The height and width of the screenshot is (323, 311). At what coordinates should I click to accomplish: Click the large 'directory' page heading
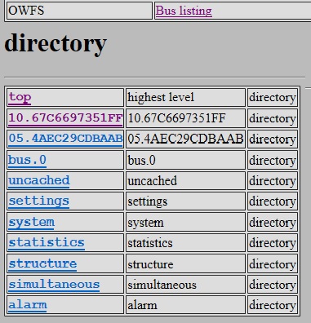click(x=56, y=43)
